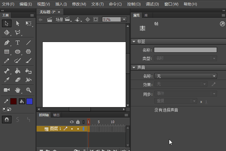Open the 51% zoom level dropdown
This screenshot has width=226, height=151.
(124, 20)
